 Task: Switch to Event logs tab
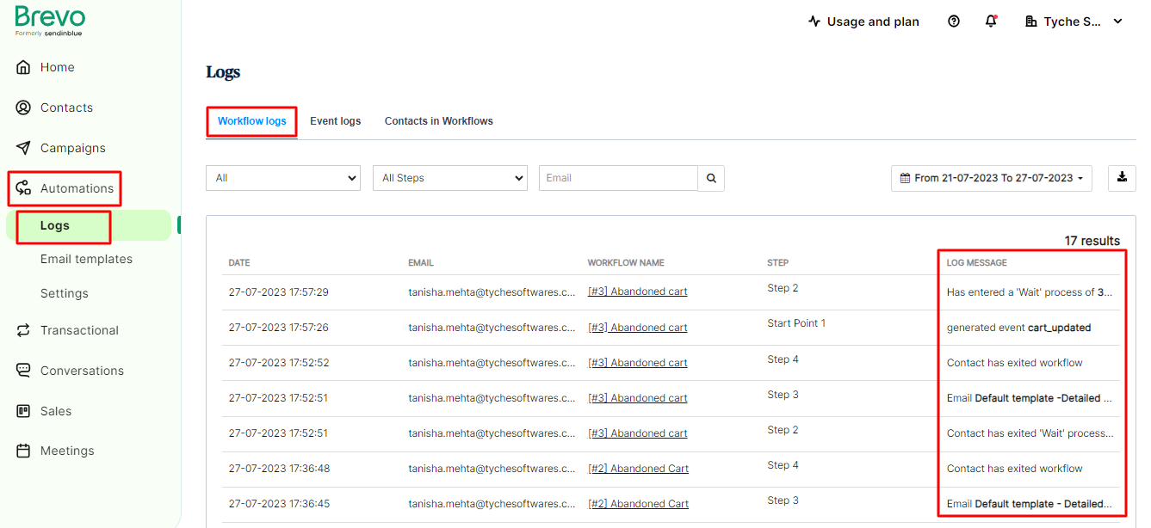pos(335,121)
